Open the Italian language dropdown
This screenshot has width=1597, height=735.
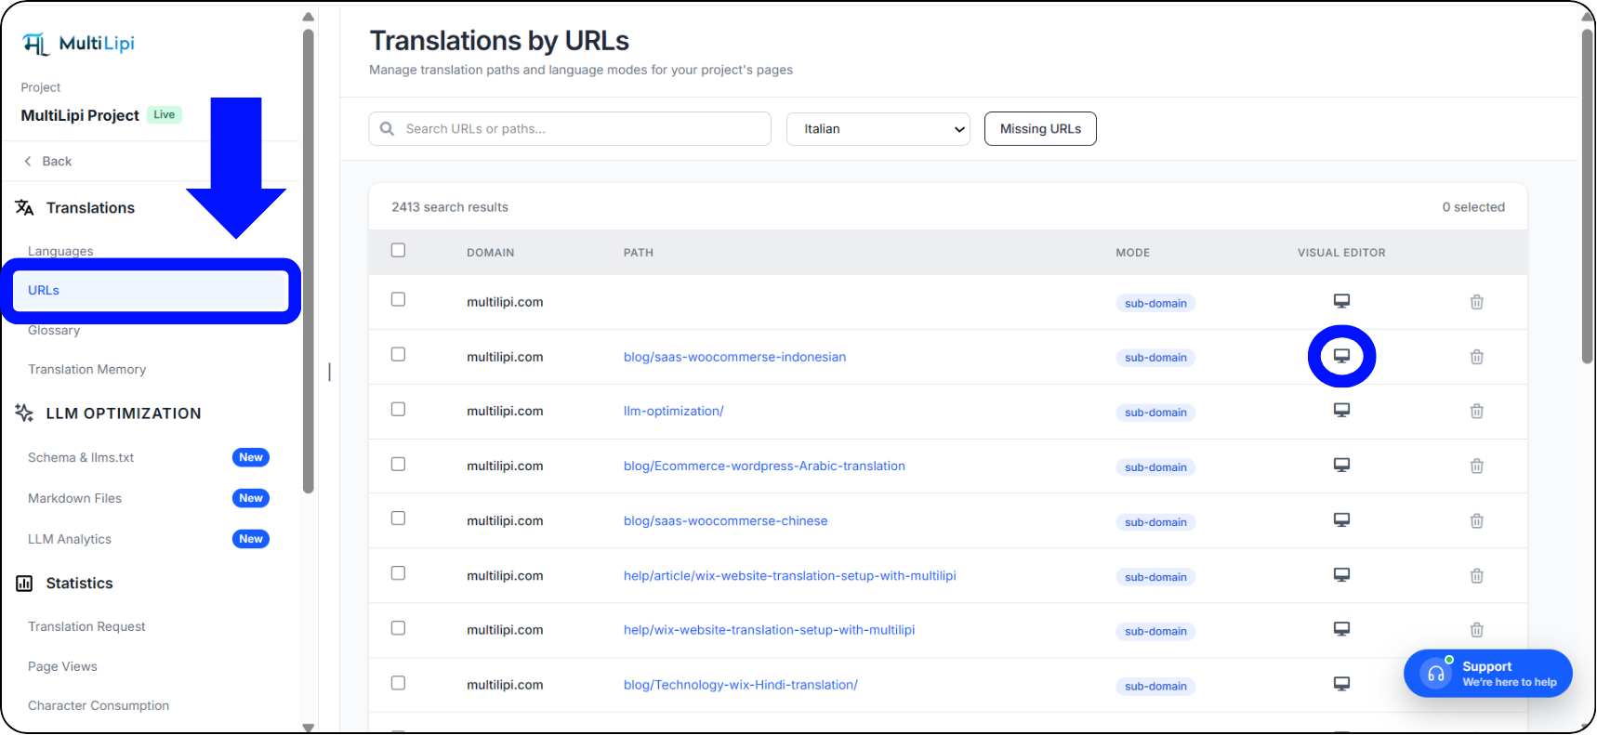point(878,129)
